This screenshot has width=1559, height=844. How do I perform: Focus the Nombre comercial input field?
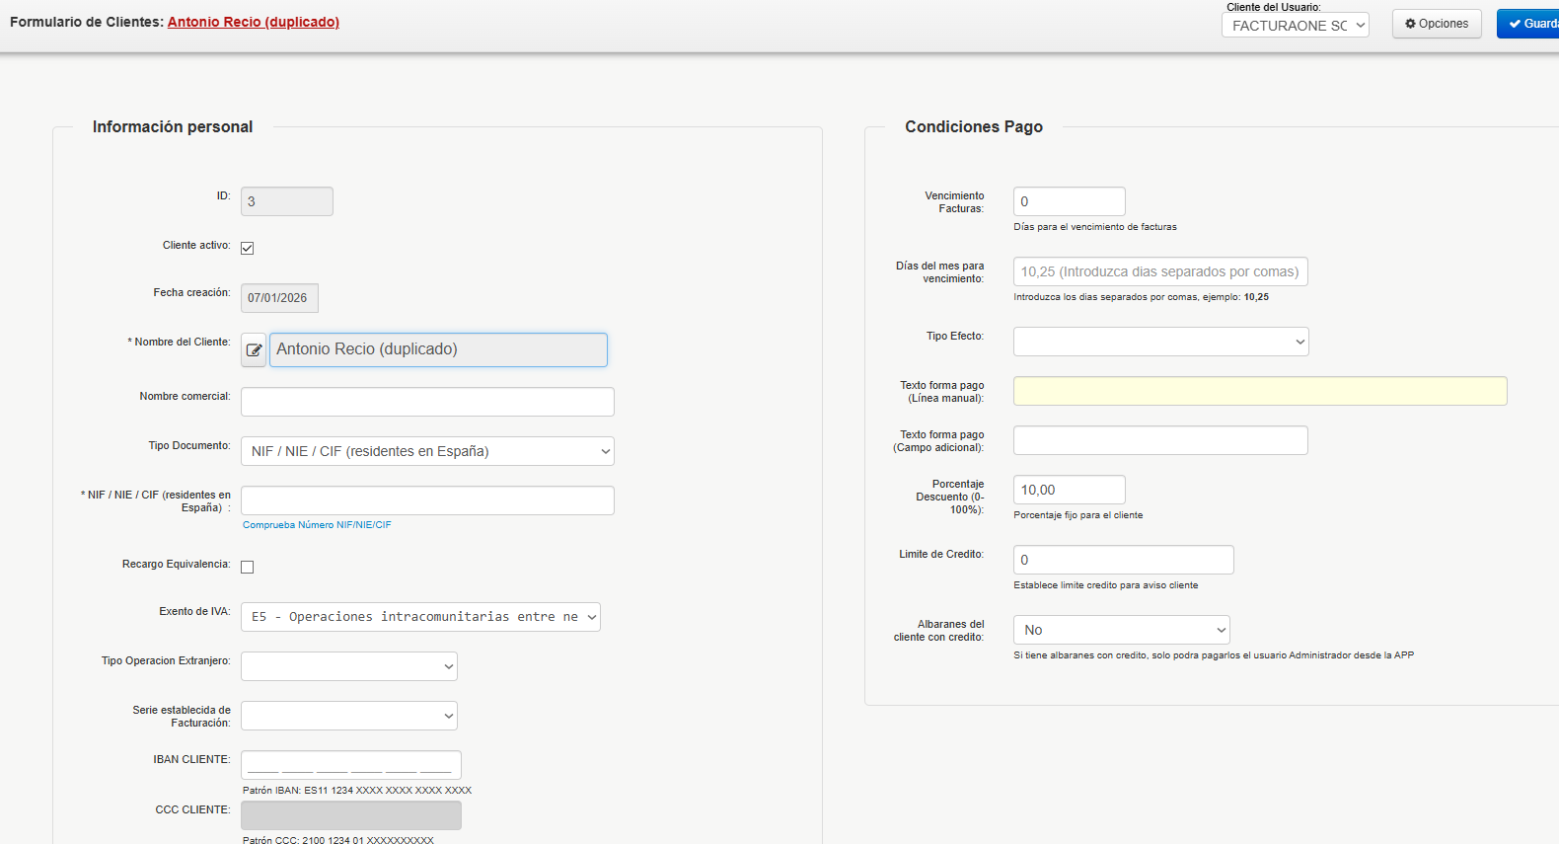point(427,402)
